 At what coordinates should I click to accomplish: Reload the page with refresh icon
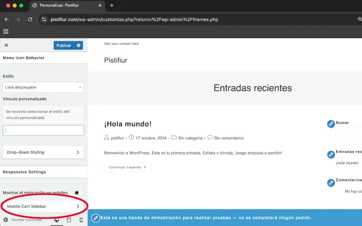[x=30, y=19]
